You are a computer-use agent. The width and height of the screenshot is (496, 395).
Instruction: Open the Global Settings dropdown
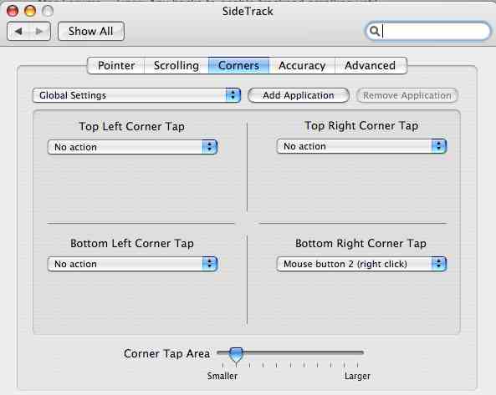(x=136, y=95)
